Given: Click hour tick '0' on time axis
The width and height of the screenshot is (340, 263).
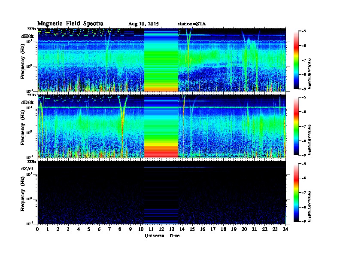Looking at the screenshot, I should coord(37,229).
